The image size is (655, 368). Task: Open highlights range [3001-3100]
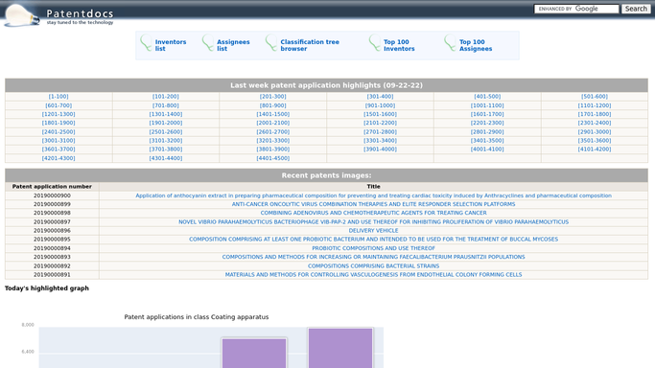(58, 141)
